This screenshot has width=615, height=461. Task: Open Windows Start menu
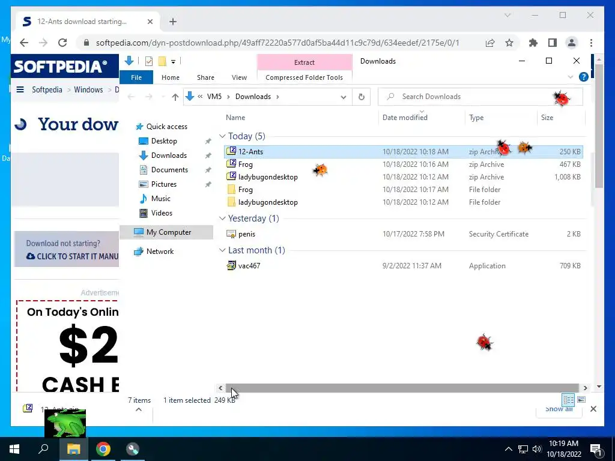[14, 449]
